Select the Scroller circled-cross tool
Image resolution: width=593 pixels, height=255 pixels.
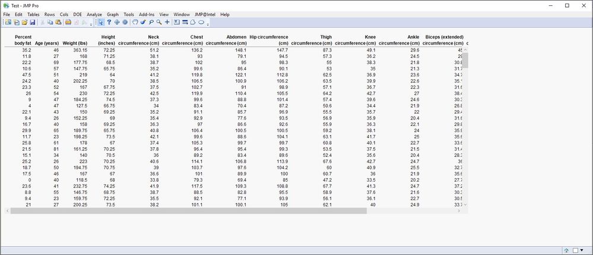click(x=125, y=22)
